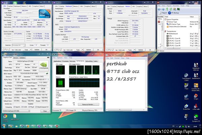Open Razer Synapse 2.0 desktop shortcut
This screenshot has height=135, width=202.
click(x=196, y=118)
